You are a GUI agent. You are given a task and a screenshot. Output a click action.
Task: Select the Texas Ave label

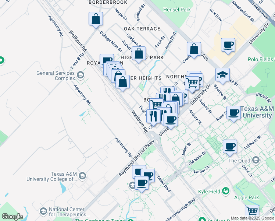pos(260,10)
